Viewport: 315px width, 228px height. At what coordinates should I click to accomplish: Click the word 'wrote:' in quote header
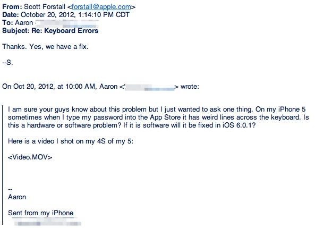pyautogui.click(x=190, y=87)
